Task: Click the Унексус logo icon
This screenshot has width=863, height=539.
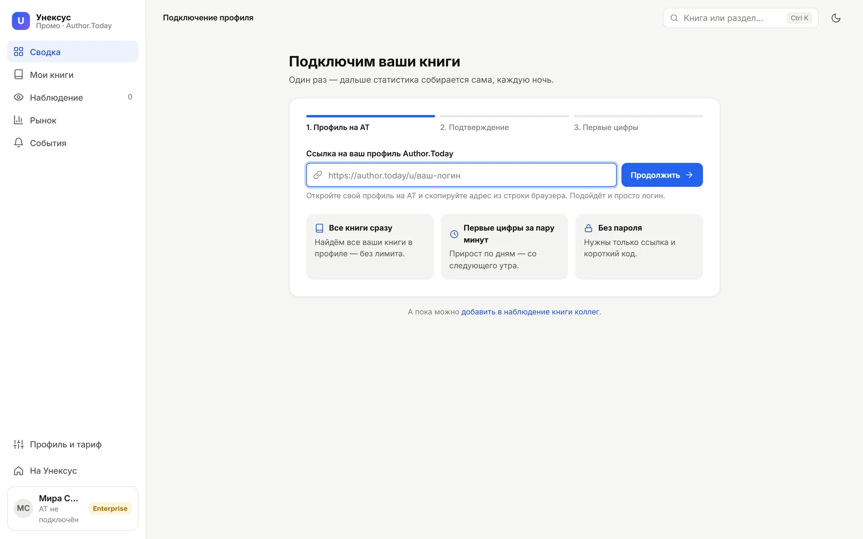Action: tap(21, 21)
